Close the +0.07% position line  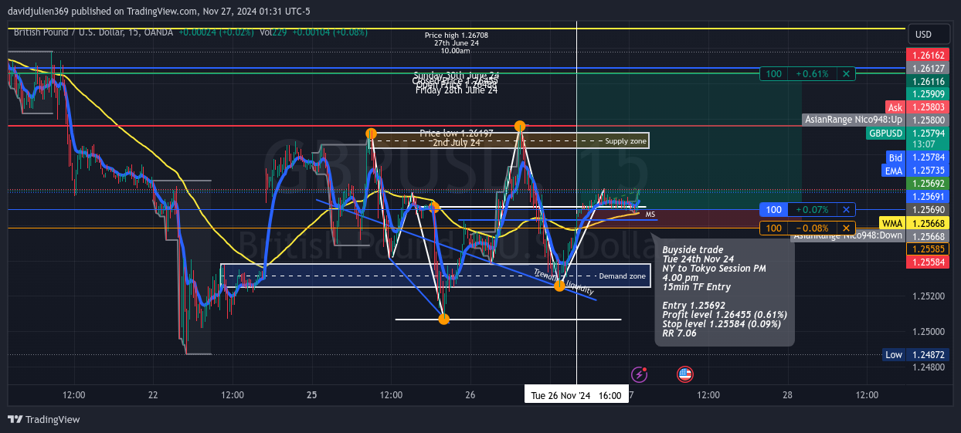pyautogui.click(x=847, y=210)
